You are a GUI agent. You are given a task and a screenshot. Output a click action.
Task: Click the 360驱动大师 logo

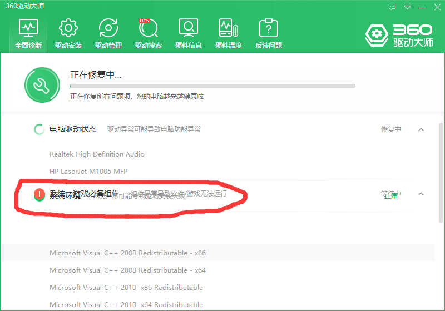click(399, 36)
